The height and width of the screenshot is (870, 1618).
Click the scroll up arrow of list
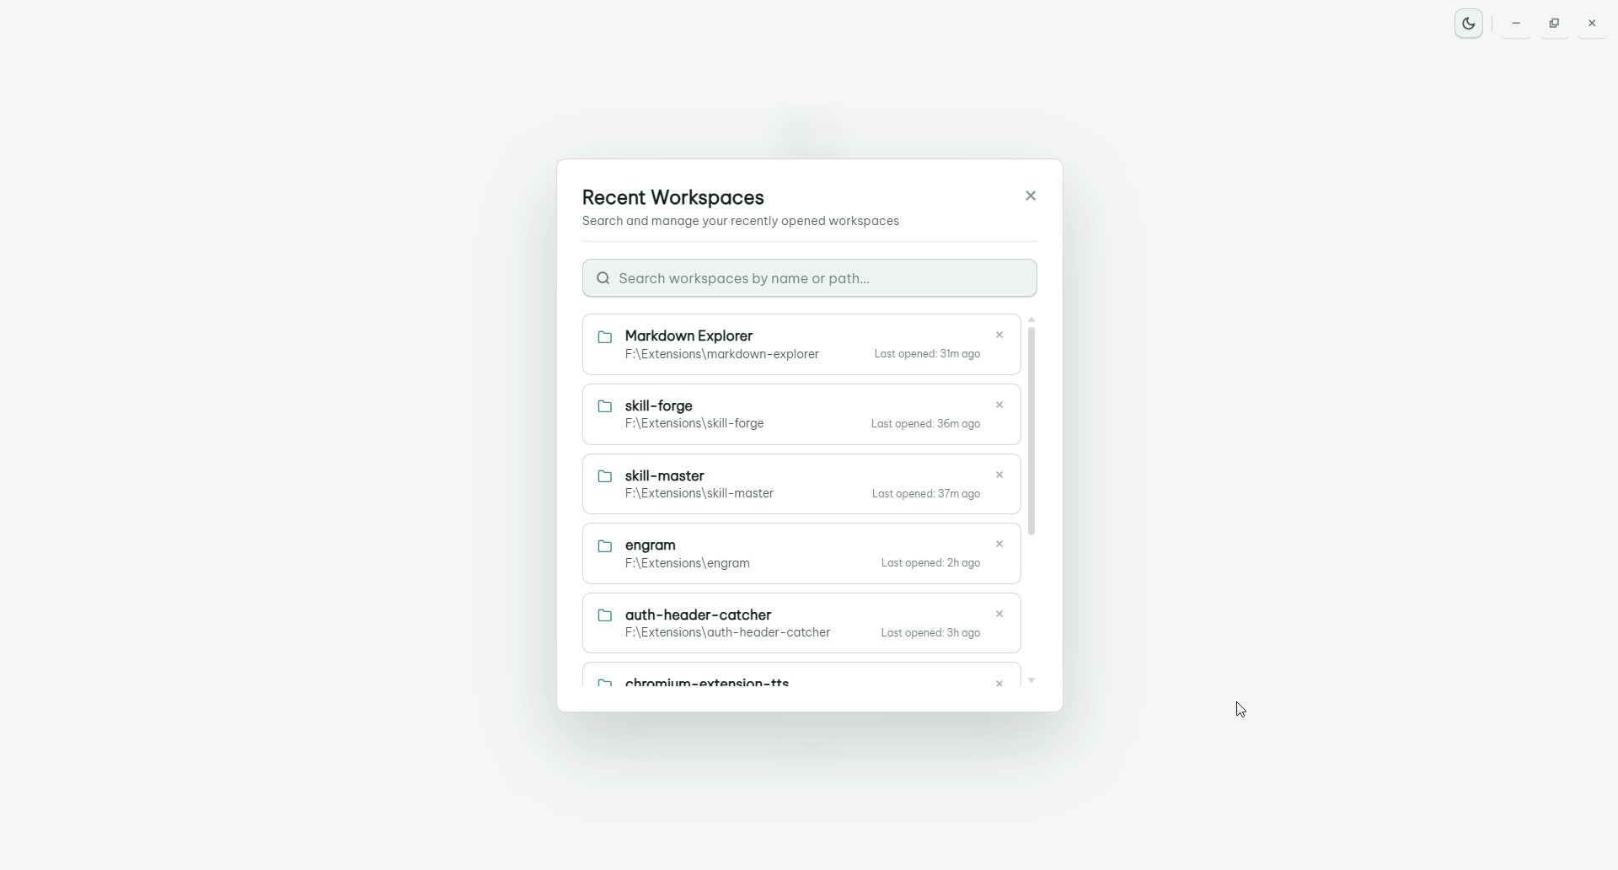1031,320
